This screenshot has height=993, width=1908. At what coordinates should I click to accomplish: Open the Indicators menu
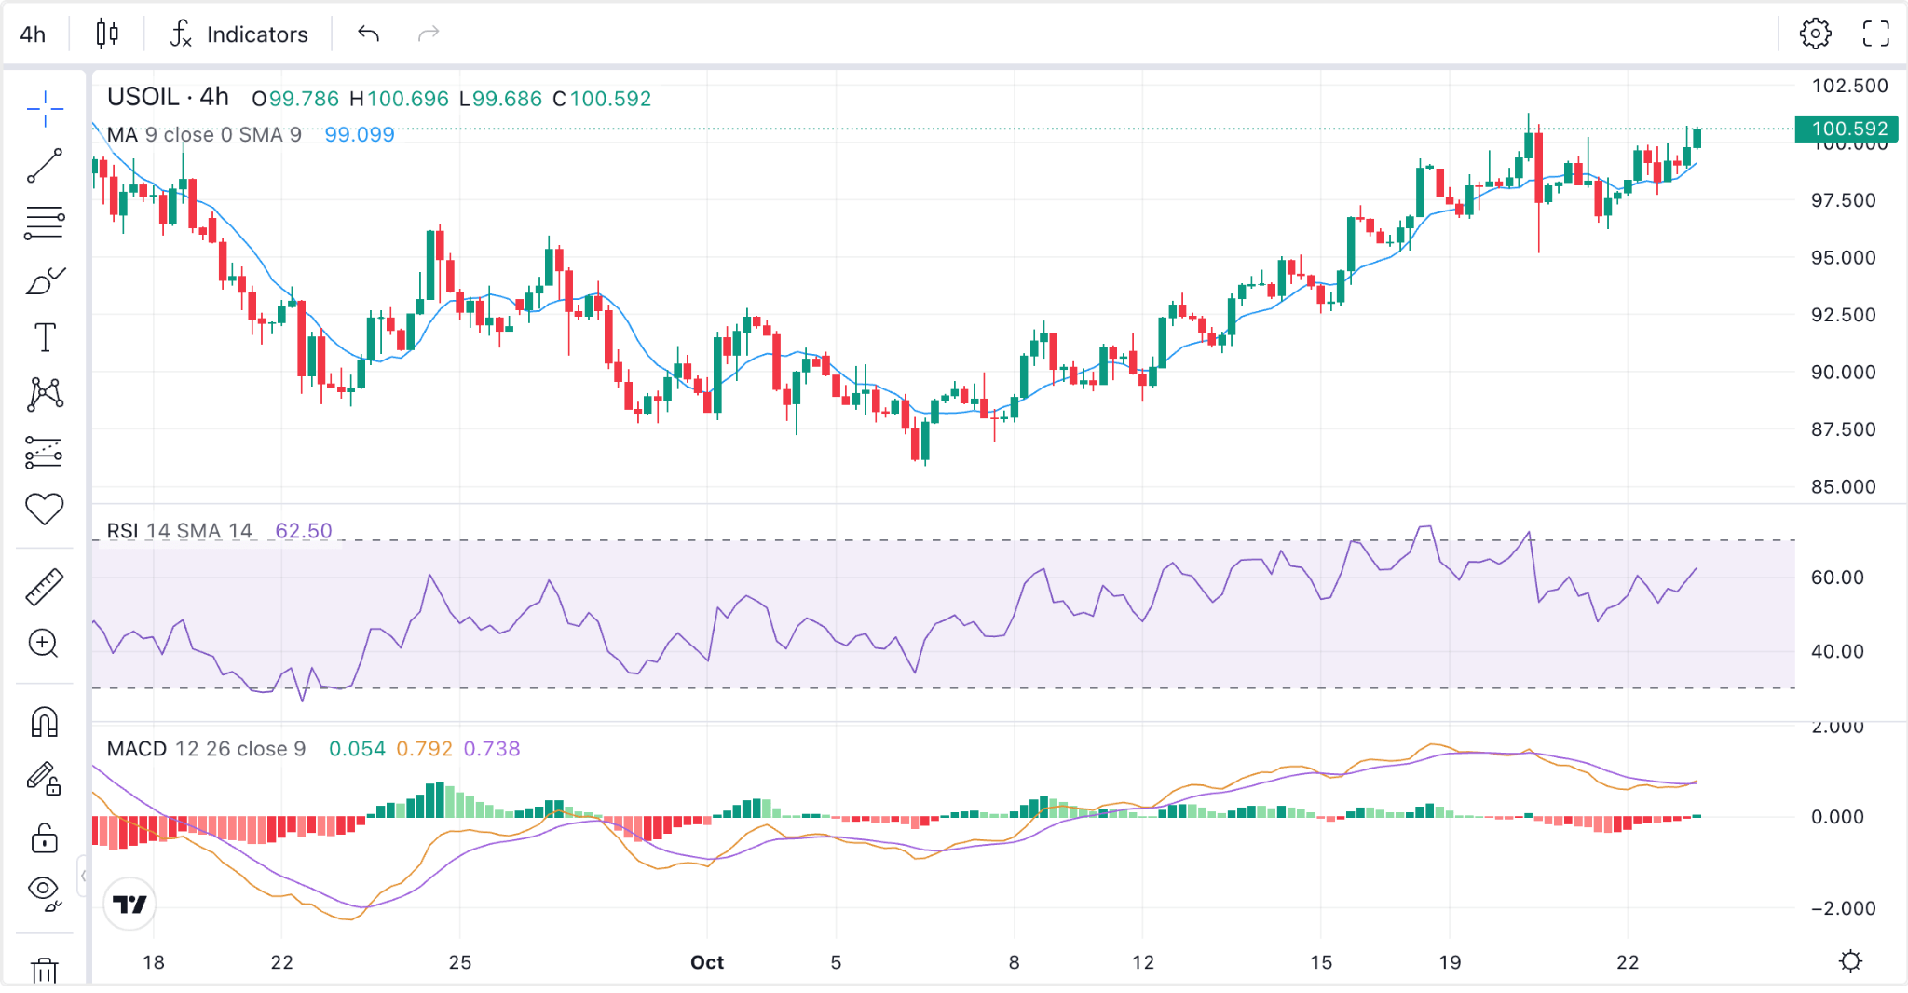pyautogui.click(x=238, y=34)
